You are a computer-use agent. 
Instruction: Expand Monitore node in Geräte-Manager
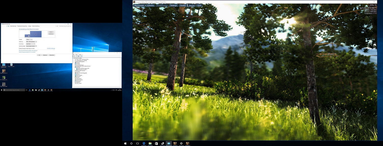click(74, 74)
